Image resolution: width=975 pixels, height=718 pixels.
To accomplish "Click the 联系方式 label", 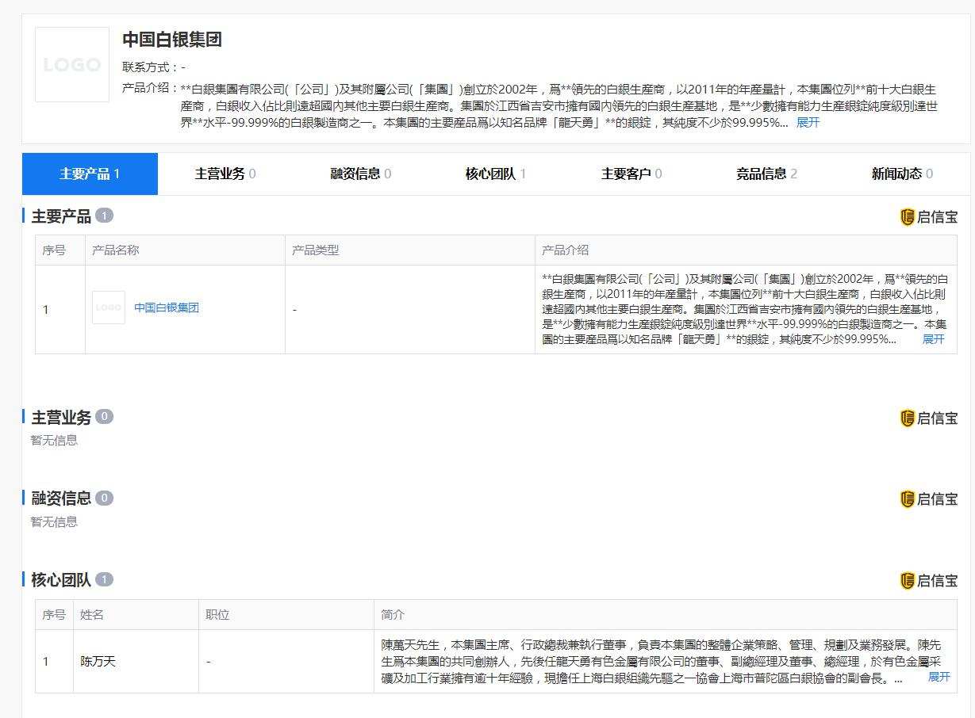I will [x=148, y=67].
